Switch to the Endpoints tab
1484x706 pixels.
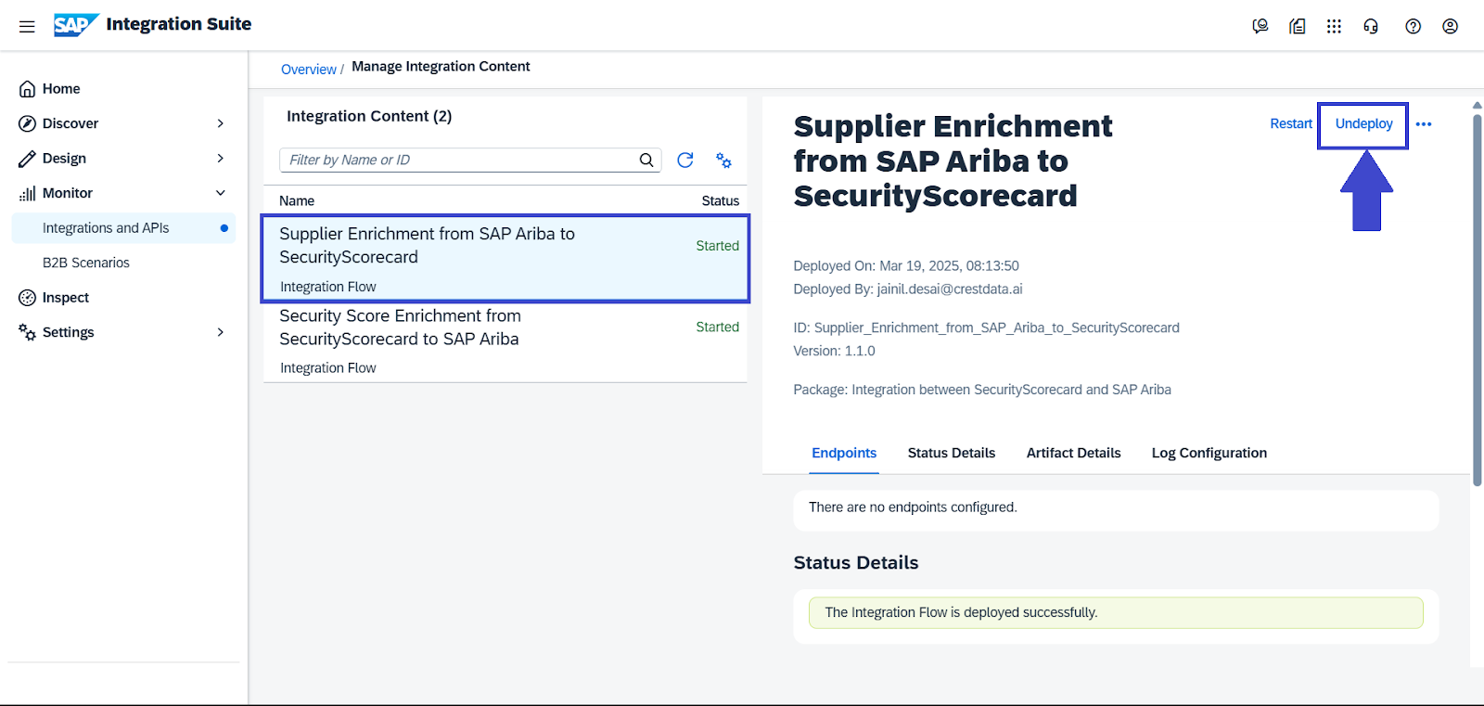click(x=844, y=453)
